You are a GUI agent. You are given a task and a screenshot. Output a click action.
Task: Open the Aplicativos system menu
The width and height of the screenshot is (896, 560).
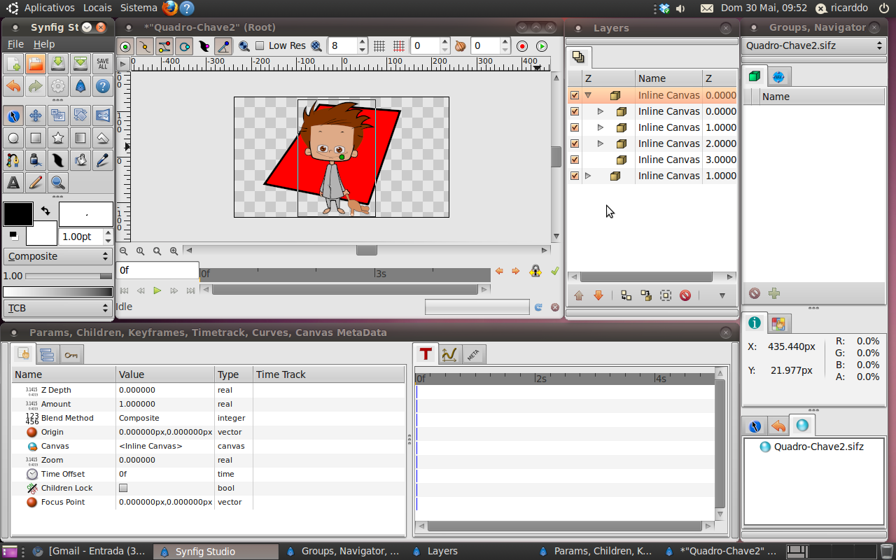pyautogui.click(x=49, y=8)
